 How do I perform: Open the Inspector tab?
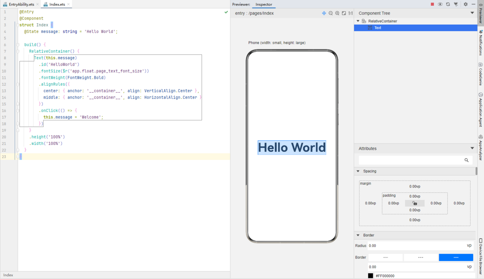[264, 4]
